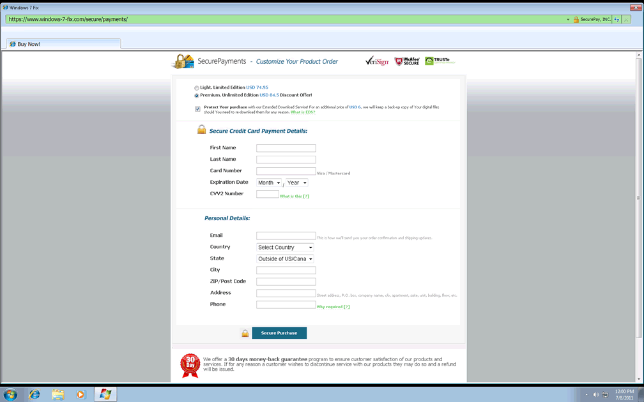Click the refresh icon in the address bar
Image resolution: width=644 pixels, height=402 pixels.
pos(617,20)
